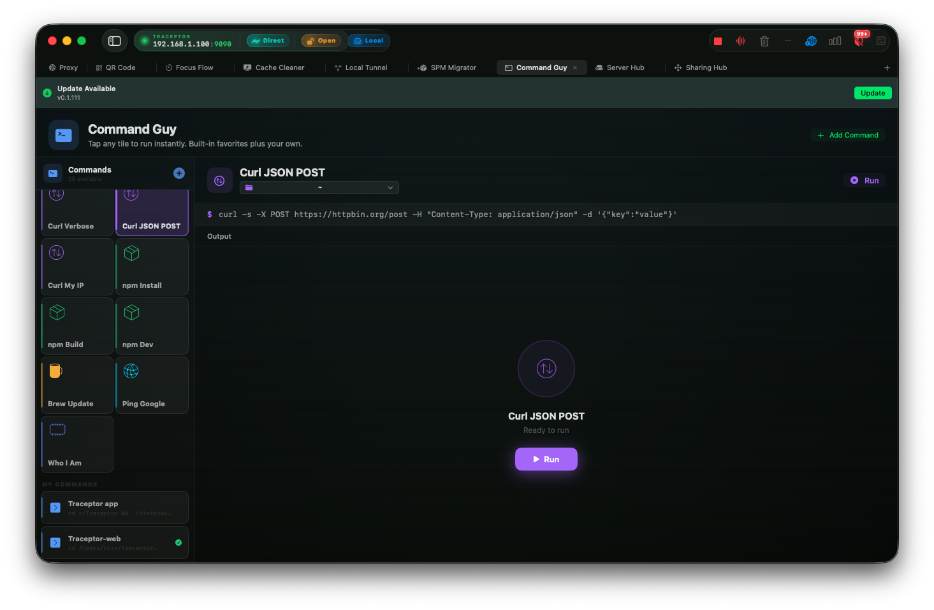This screenshot has height=610, width=934.
Task: Select the Traceptor app custom command
Action: coord(115,507)
